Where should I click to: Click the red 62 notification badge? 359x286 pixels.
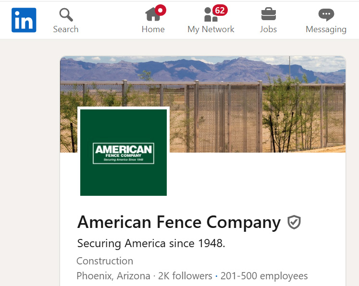(x=220, y=10)
